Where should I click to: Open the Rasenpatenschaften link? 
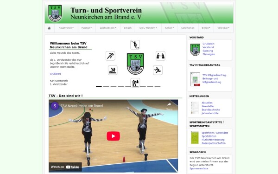214,143
